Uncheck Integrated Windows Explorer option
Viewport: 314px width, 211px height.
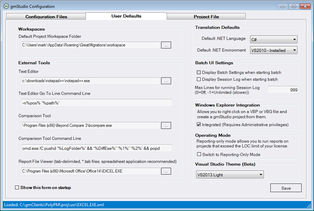point(199,124)
